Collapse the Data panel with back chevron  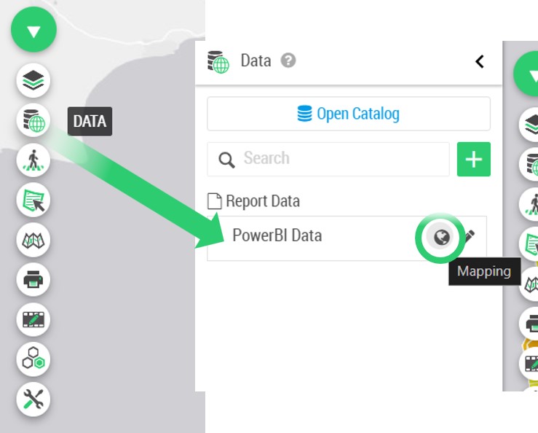click(x=479, y=62)
